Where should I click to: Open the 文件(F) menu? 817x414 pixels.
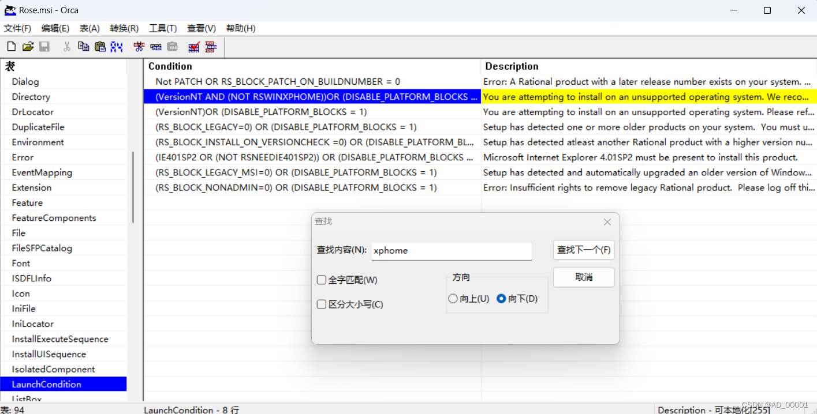click(18, 28)
